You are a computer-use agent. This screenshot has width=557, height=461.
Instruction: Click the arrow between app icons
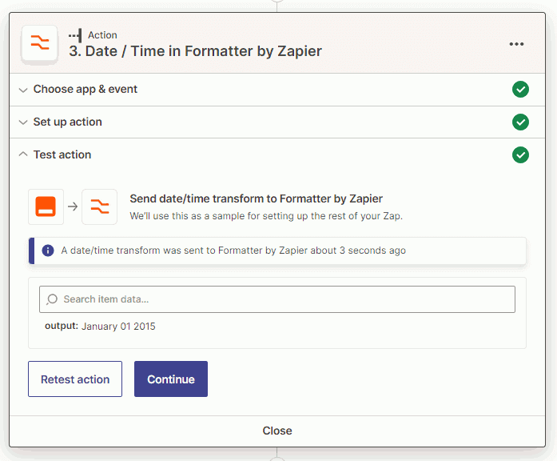coord(73,206)
